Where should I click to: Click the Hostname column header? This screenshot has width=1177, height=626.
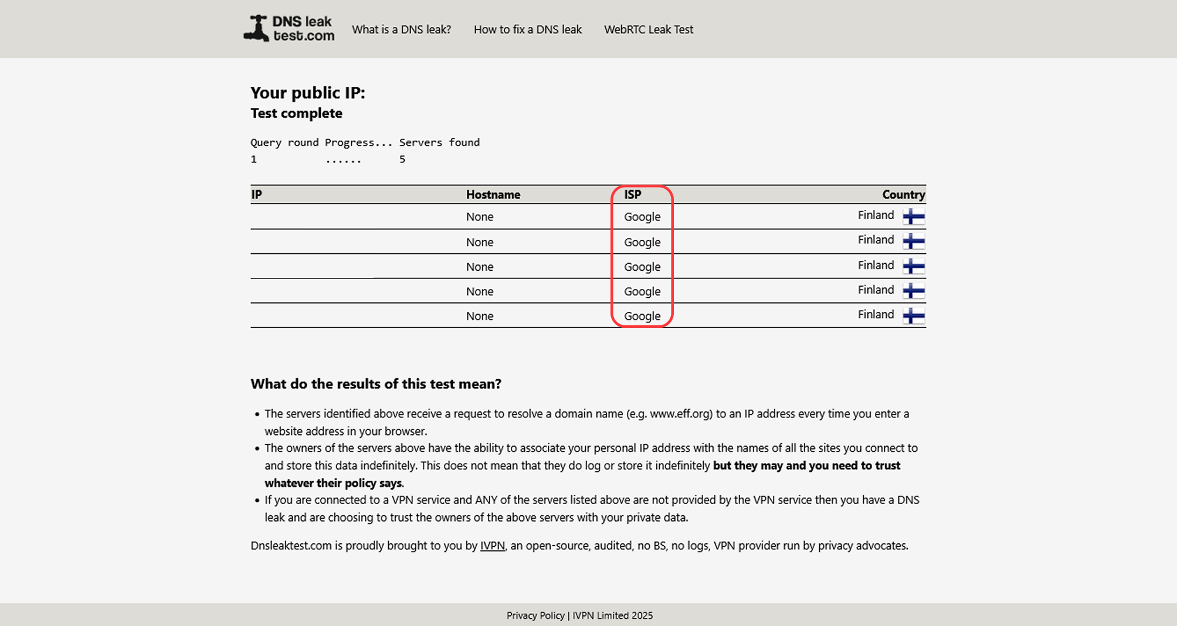click(493, 195)
